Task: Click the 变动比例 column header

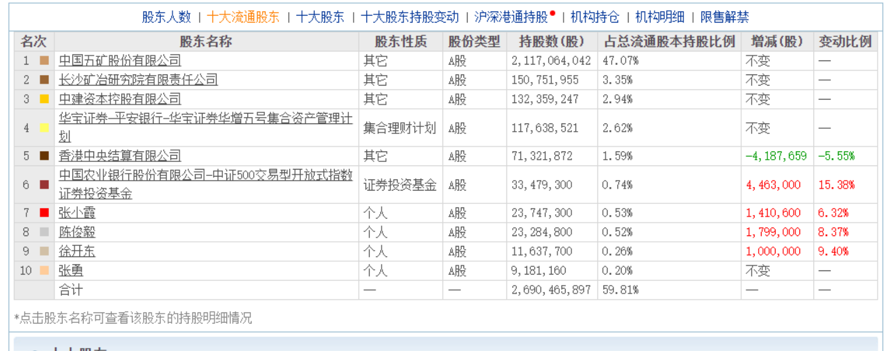Action: pos(845,41)
